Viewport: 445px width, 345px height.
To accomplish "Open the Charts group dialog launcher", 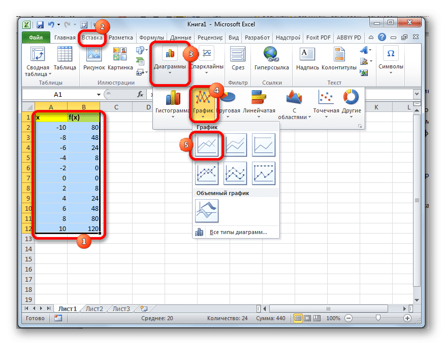I will click(x=360, y=126).
